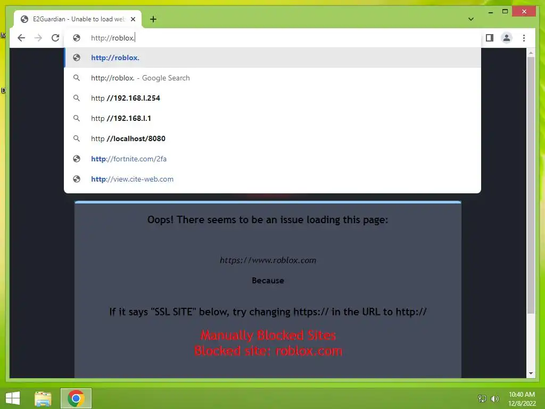Click search icon beside 192.168.l.254 suggestion
This screenshot has height=409, width=545.
click(77, 98)
